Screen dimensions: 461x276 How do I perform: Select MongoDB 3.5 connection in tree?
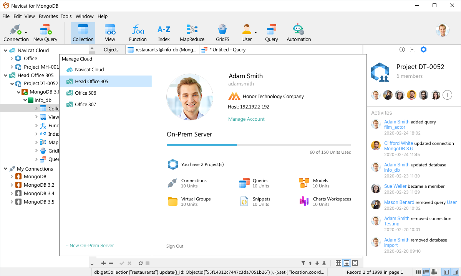[x=39, y=202]
